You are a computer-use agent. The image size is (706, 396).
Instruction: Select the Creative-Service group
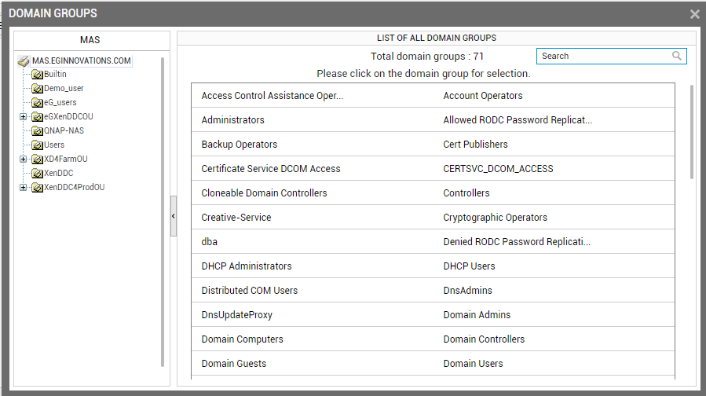pyautogui.click(x=236, y=217)
